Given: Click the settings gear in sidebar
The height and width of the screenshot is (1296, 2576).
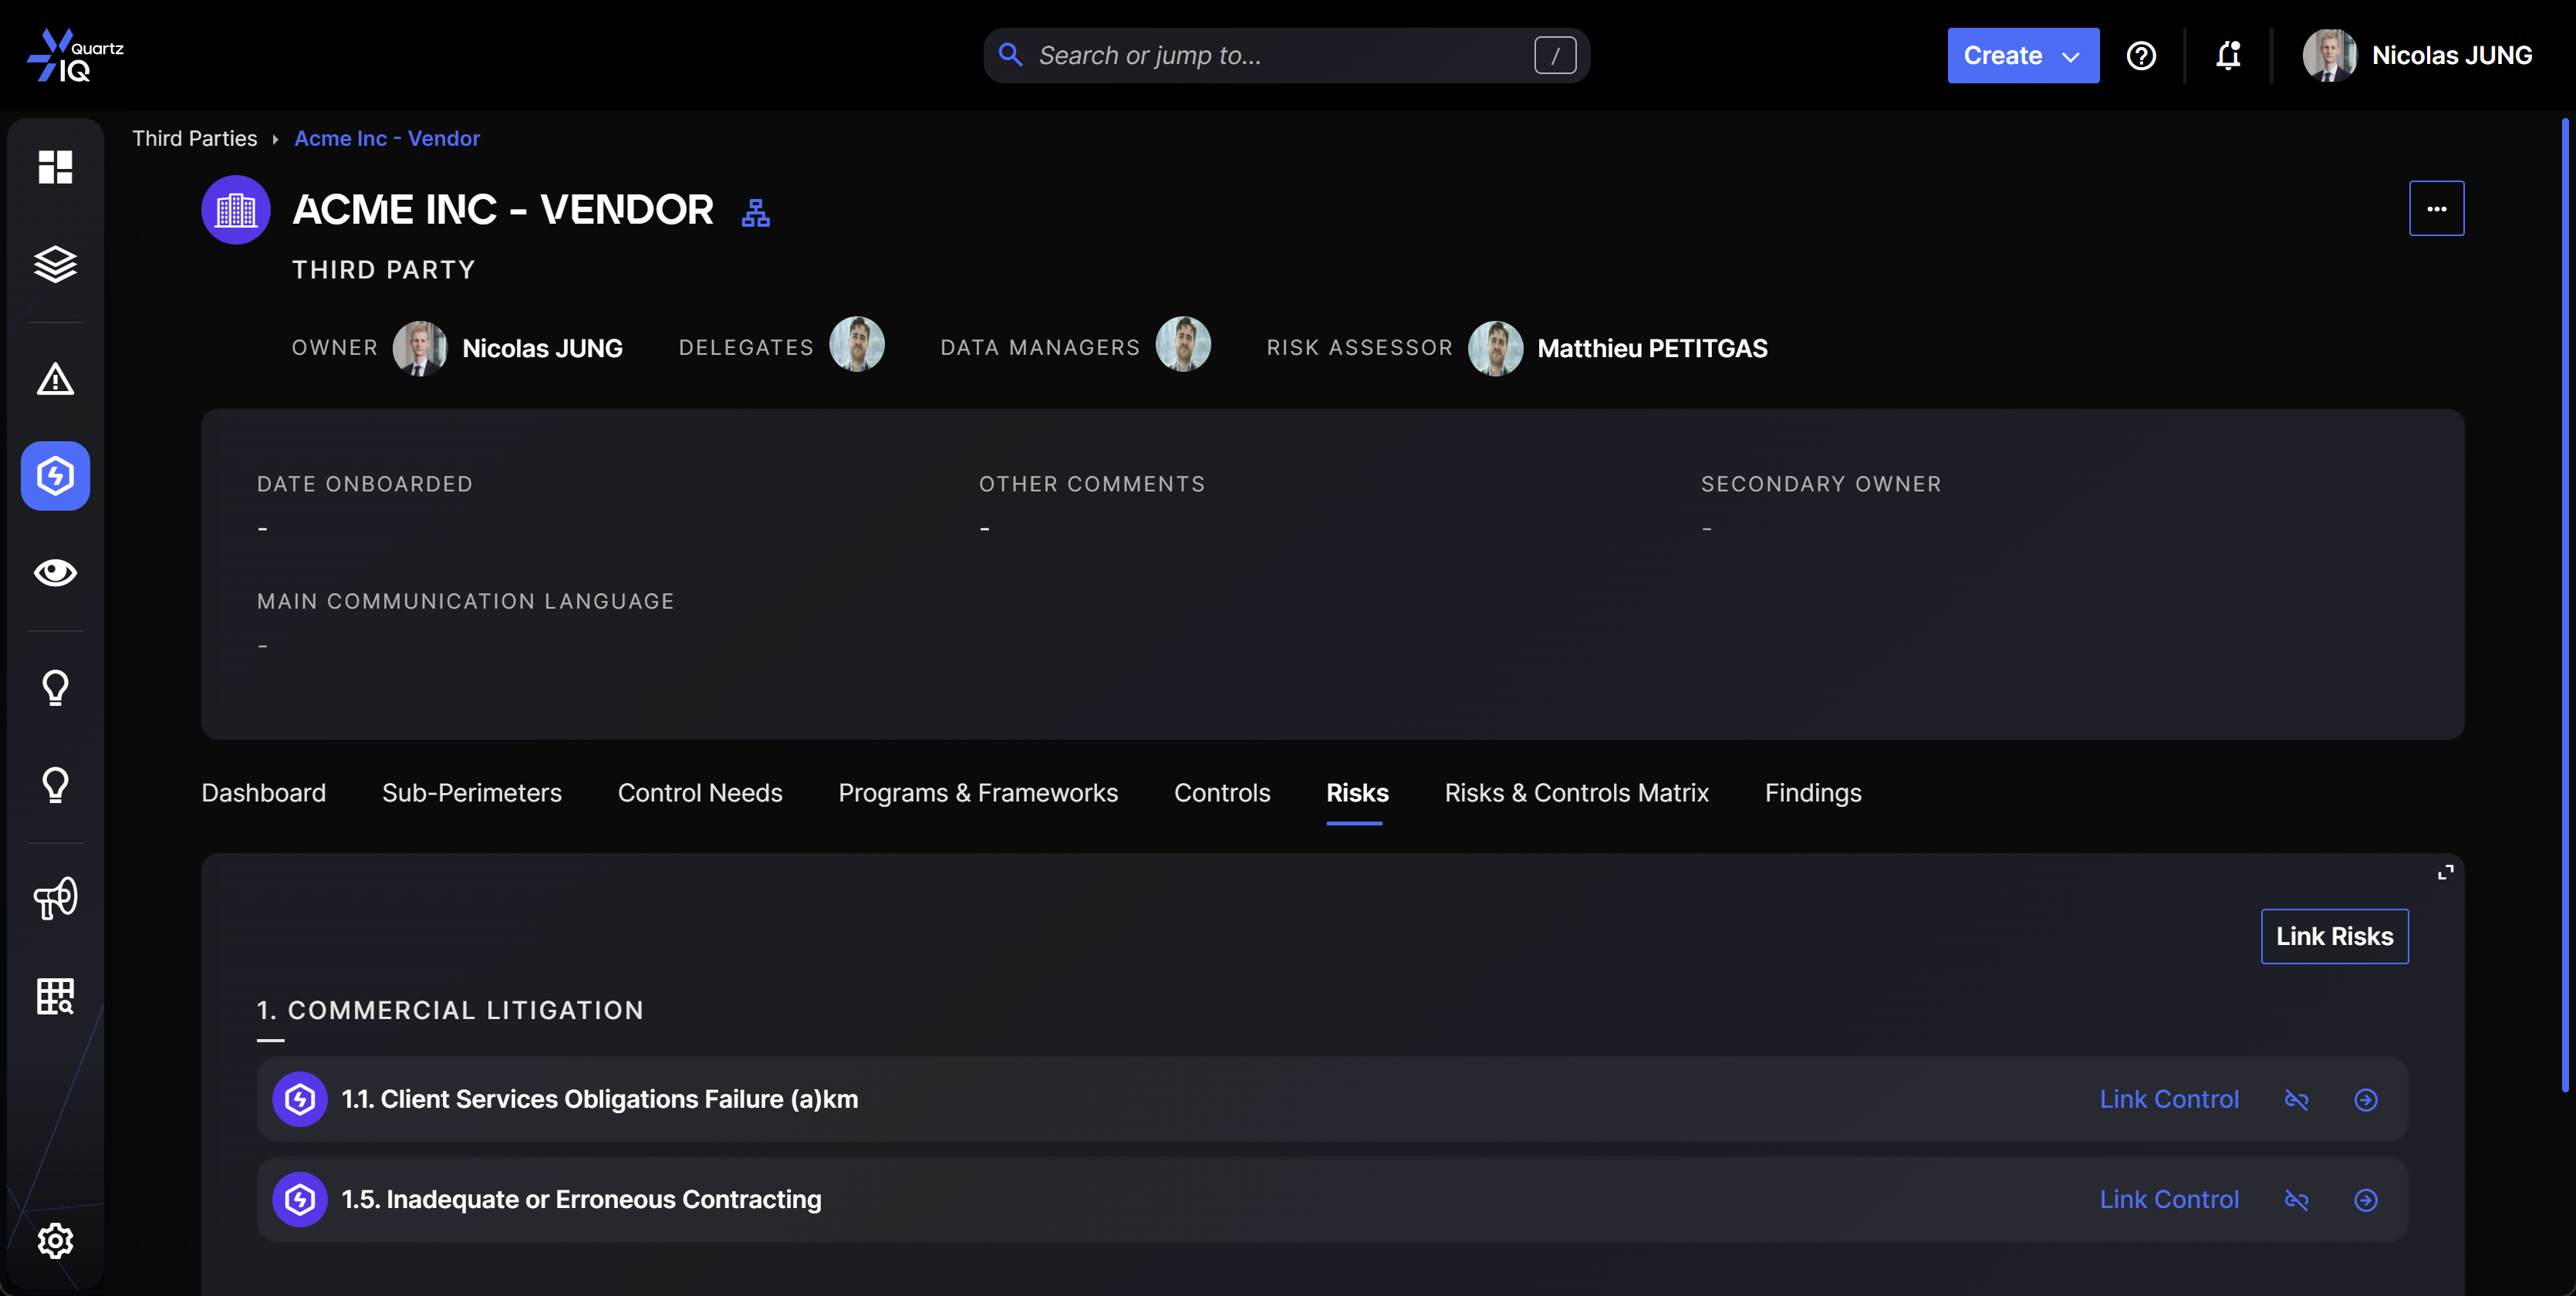Looking at the screenshot, I should click(x=55, y=1240).
